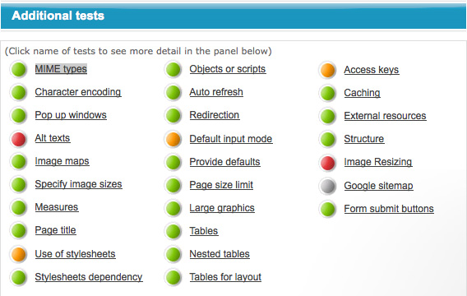This screenshot has height=296, width=467.
Task: View the Page size limit test
Action: pos(221,185)
